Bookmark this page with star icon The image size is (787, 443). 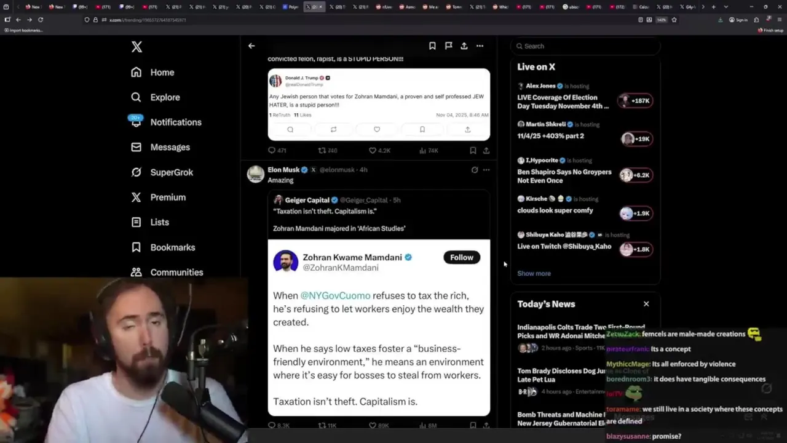(x=674, y=20)
